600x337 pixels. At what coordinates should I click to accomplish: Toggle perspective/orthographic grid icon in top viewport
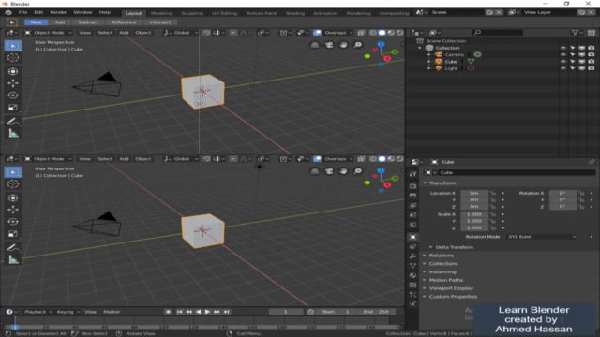(315, 45)
